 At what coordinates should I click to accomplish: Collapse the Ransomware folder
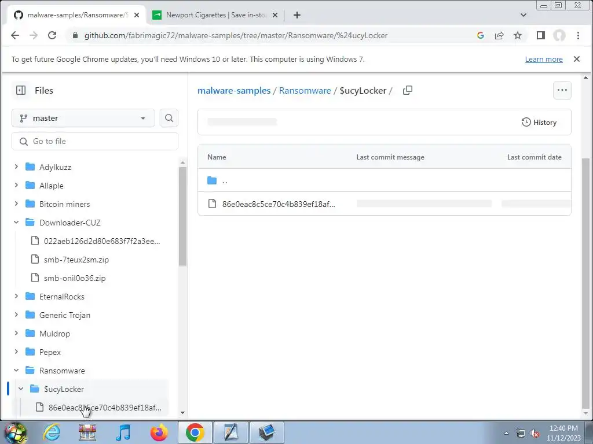coord(16,370)
